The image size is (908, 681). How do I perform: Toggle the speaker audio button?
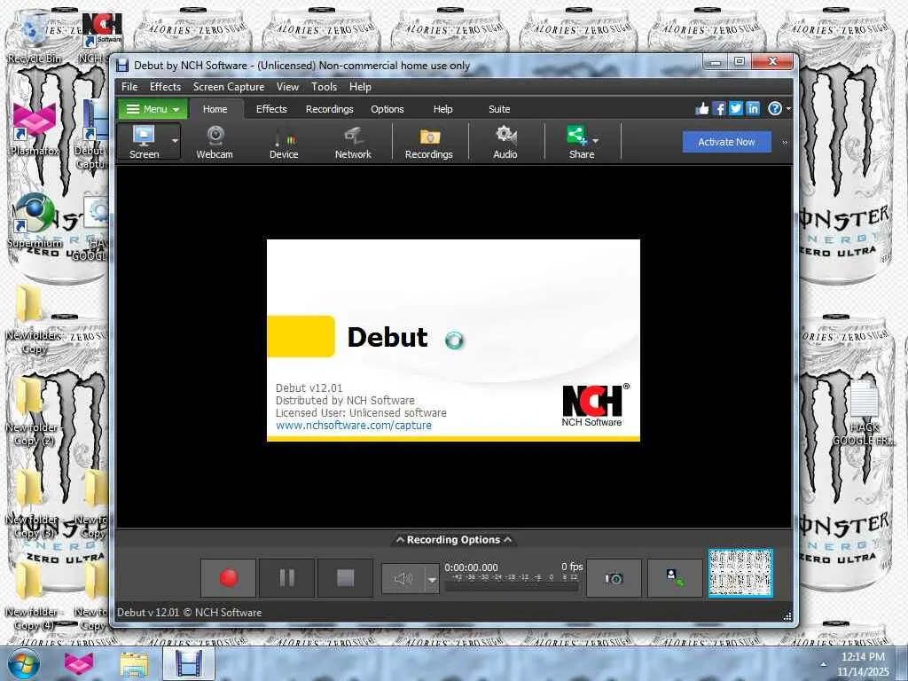pos(403,578)
